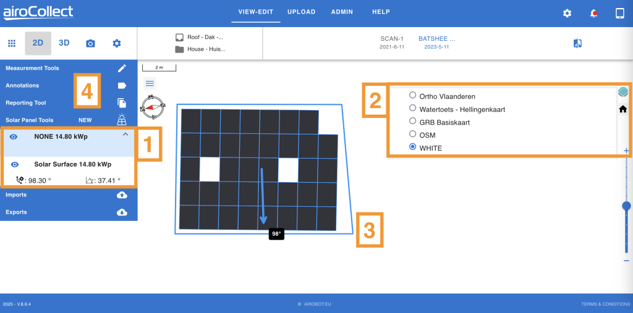Select Ortho Vlaanderen map layer
The width and height of the screenshot is (633, 313).
tap(413, 96)
